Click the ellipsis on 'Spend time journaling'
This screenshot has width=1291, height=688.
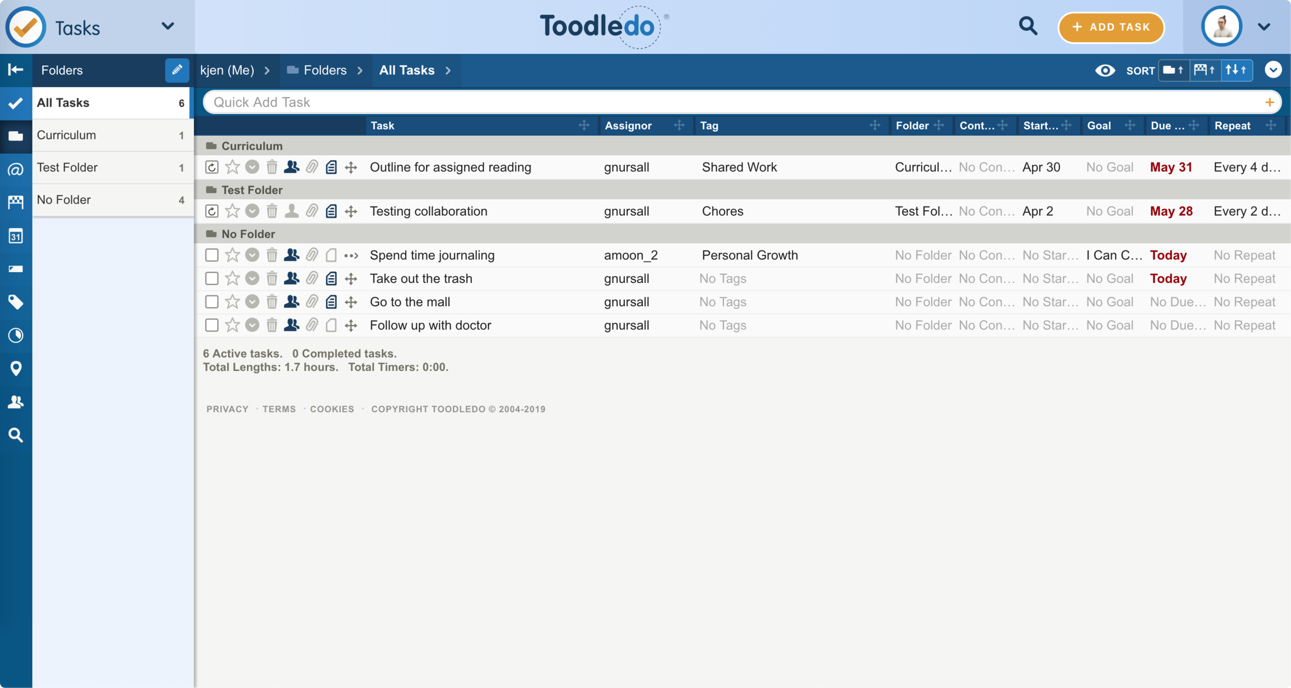point(351,256)
